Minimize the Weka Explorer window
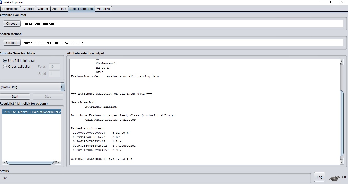The width and height of the screenshot is (348, 184). [x=318, y=2]
